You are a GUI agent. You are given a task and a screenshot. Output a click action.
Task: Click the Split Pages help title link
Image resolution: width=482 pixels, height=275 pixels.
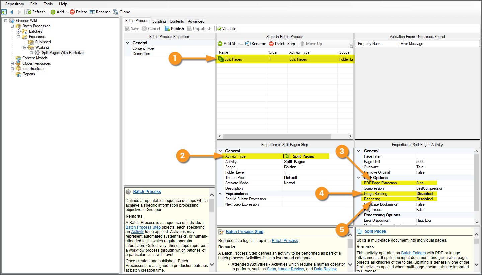click(x=375, y=231)
